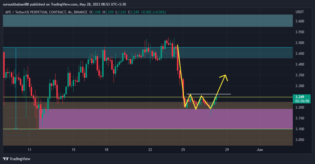
Task: Click the date label 22 on time axis
Action: 150,150
